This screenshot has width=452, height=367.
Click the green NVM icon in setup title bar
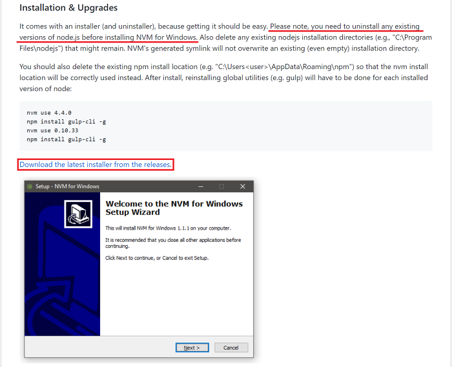[x=30, y=186]
